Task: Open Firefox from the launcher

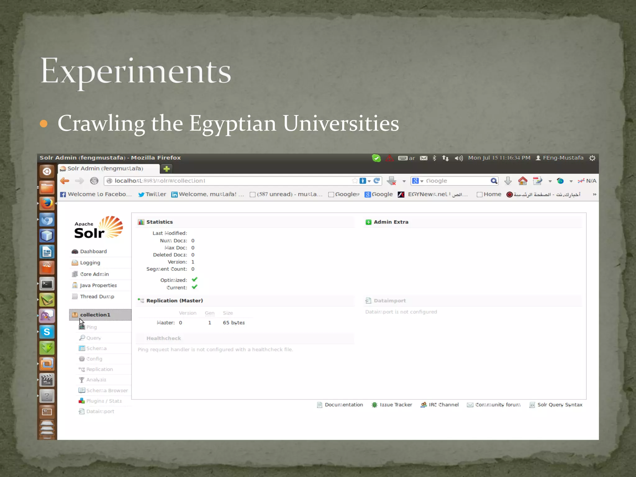Action: point(47,204)
